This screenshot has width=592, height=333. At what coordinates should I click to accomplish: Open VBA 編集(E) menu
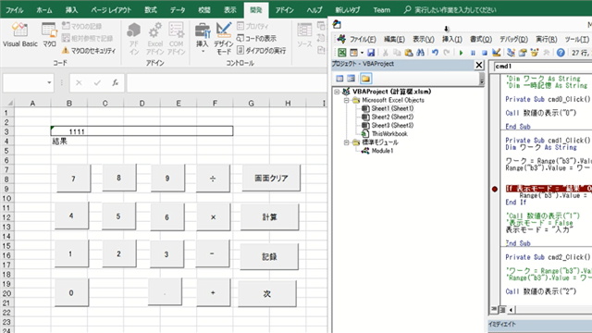coord(394,39)
